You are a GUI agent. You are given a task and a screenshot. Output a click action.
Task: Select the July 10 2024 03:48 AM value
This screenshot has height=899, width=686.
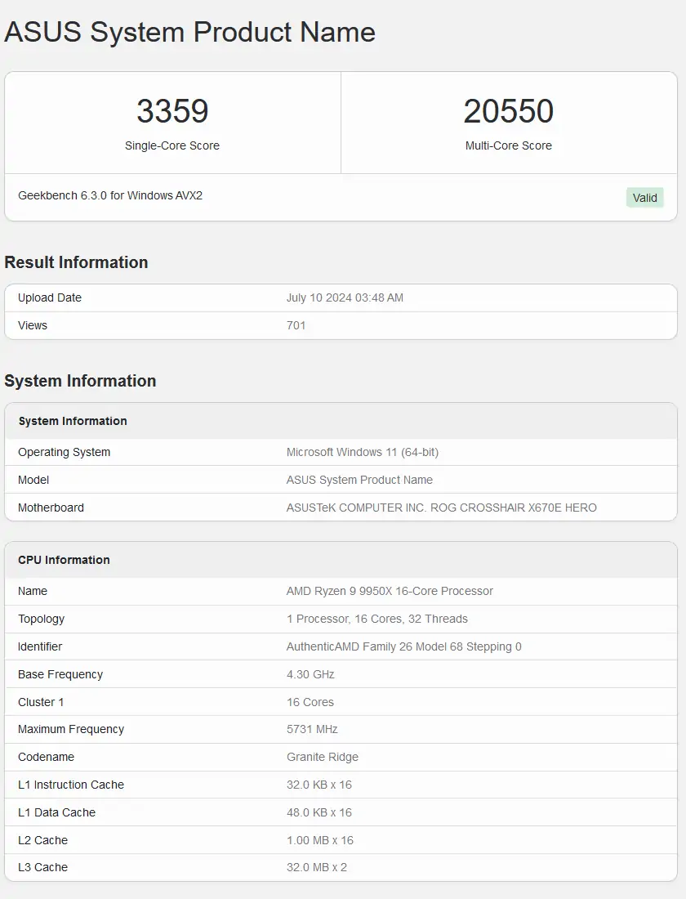click(345, 297)
